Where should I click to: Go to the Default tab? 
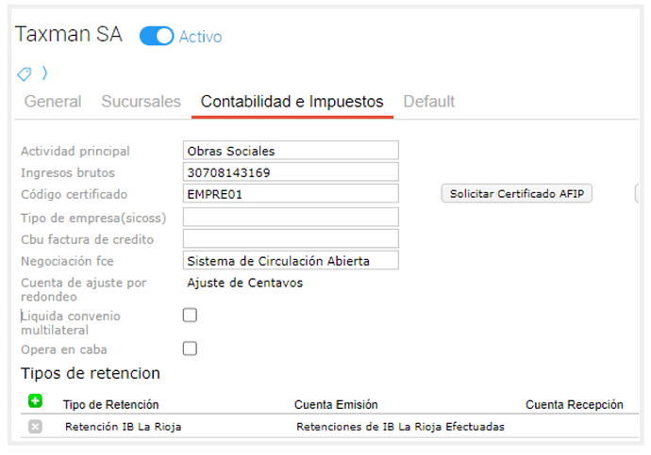(x=429, y=102)
